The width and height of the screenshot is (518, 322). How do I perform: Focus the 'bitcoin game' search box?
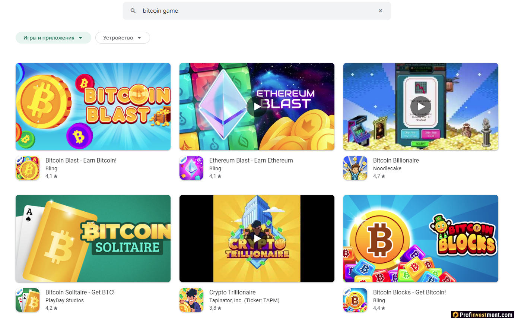pyautogui.click(x=257, y=11)
